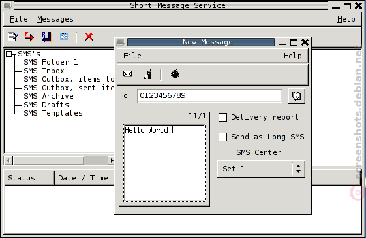Select SMS Inbox folder
Screen dimensions: 366x238
(44, 71)
